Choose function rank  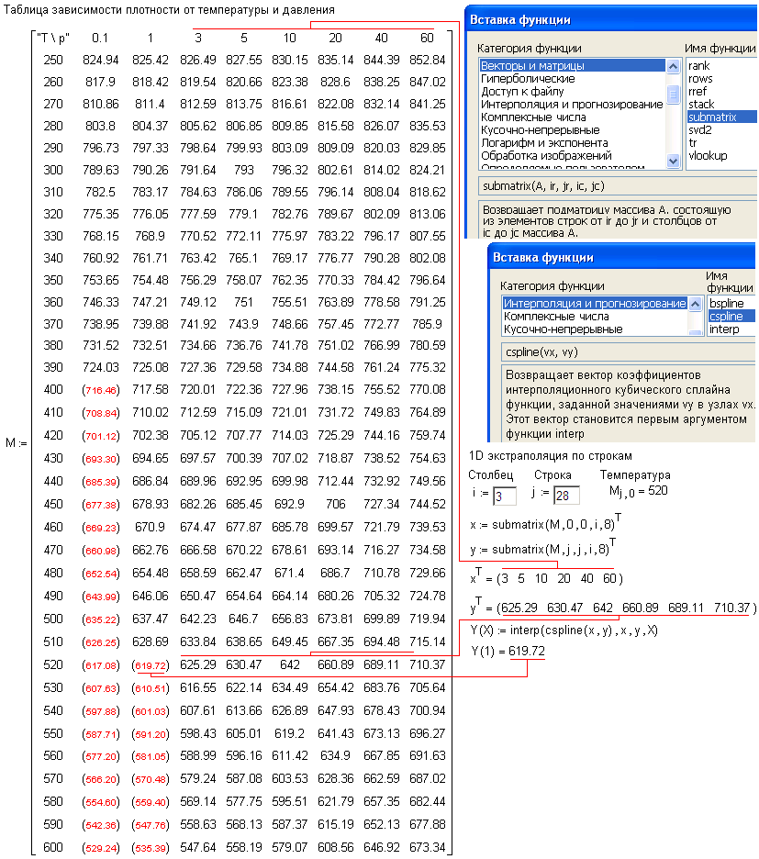[698, 66]
